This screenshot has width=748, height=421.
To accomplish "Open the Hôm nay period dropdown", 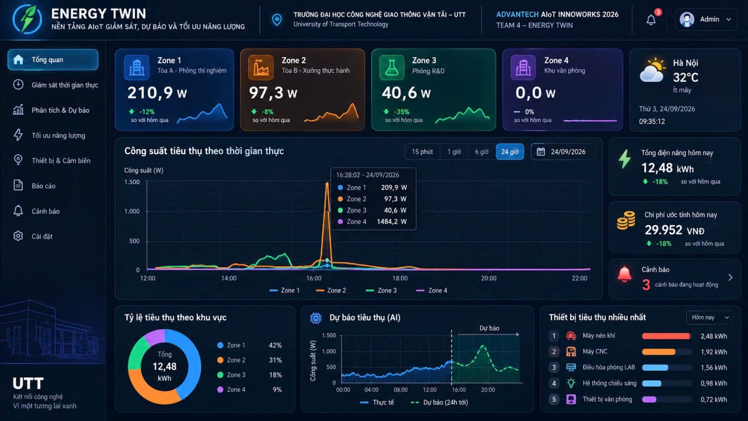I will coord(710,317).
